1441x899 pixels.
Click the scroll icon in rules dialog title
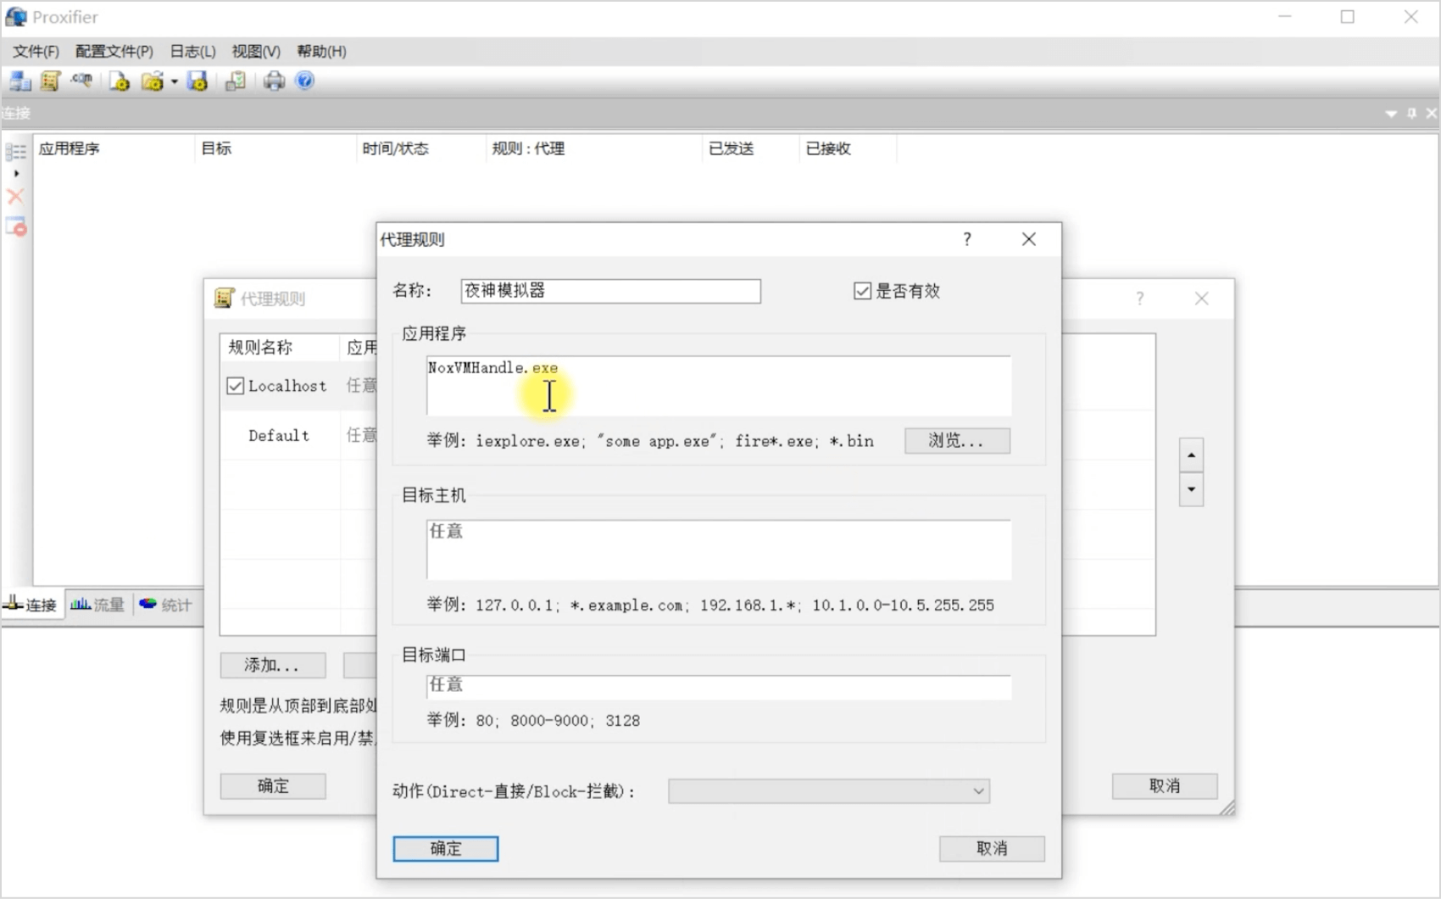point(224,298)
